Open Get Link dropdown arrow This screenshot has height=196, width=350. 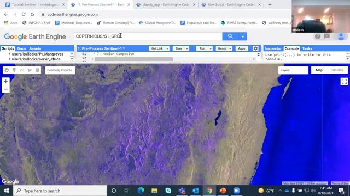pyautogui.click(x=167, y=48)
